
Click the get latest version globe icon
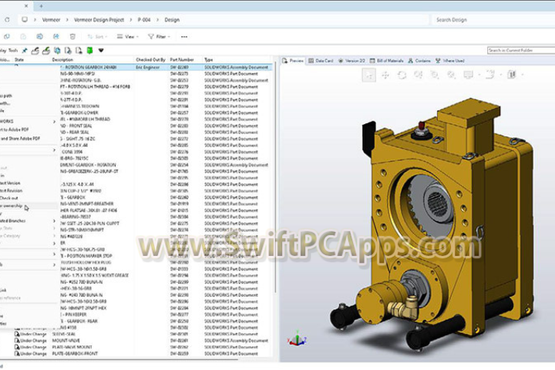pyautogui.click(x=57, y=51)
